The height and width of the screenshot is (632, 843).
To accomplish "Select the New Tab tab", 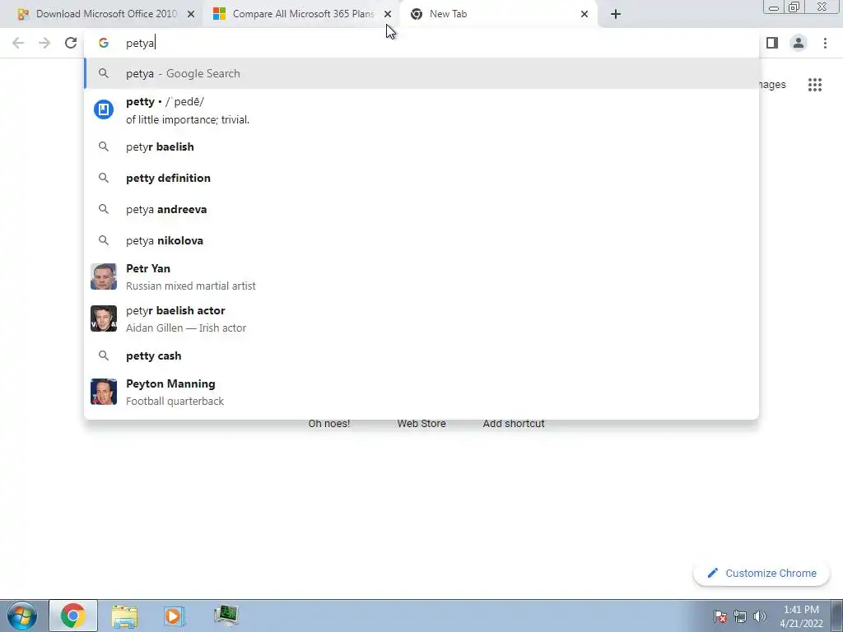I will pos(500,14).
